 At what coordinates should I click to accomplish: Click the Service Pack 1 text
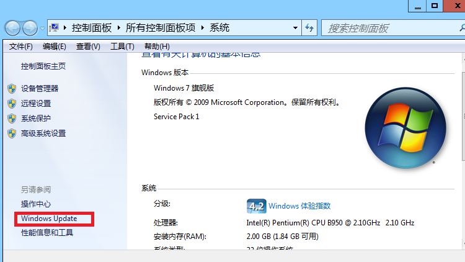[x=177, y=117]
